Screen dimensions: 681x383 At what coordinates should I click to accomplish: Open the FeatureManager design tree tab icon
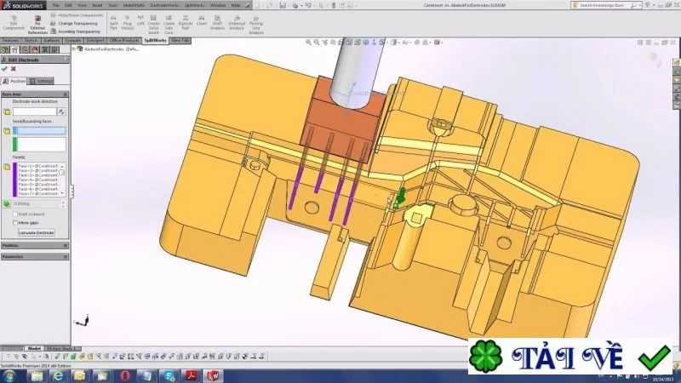click(5, 49)
